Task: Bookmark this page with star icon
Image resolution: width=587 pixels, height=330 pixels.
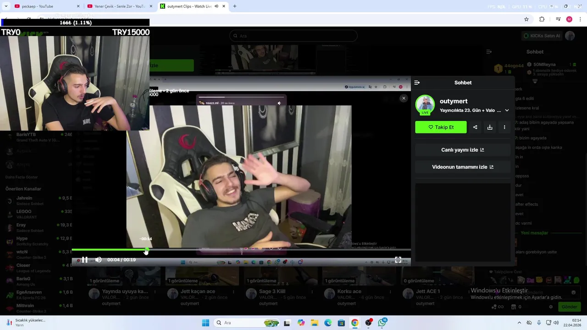Action: pyautogui.click(x=526, y=19)
